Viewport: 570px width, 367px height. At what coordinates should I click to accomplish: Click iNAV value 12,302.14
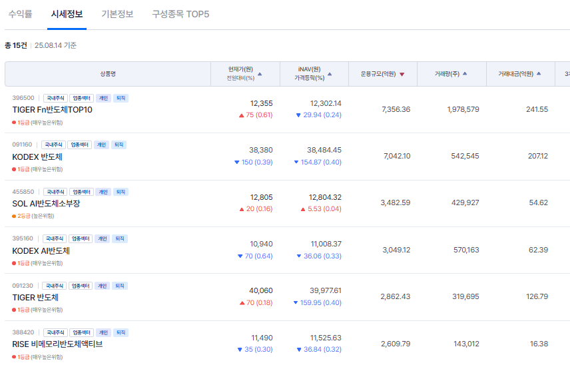[x=326, y=104]
